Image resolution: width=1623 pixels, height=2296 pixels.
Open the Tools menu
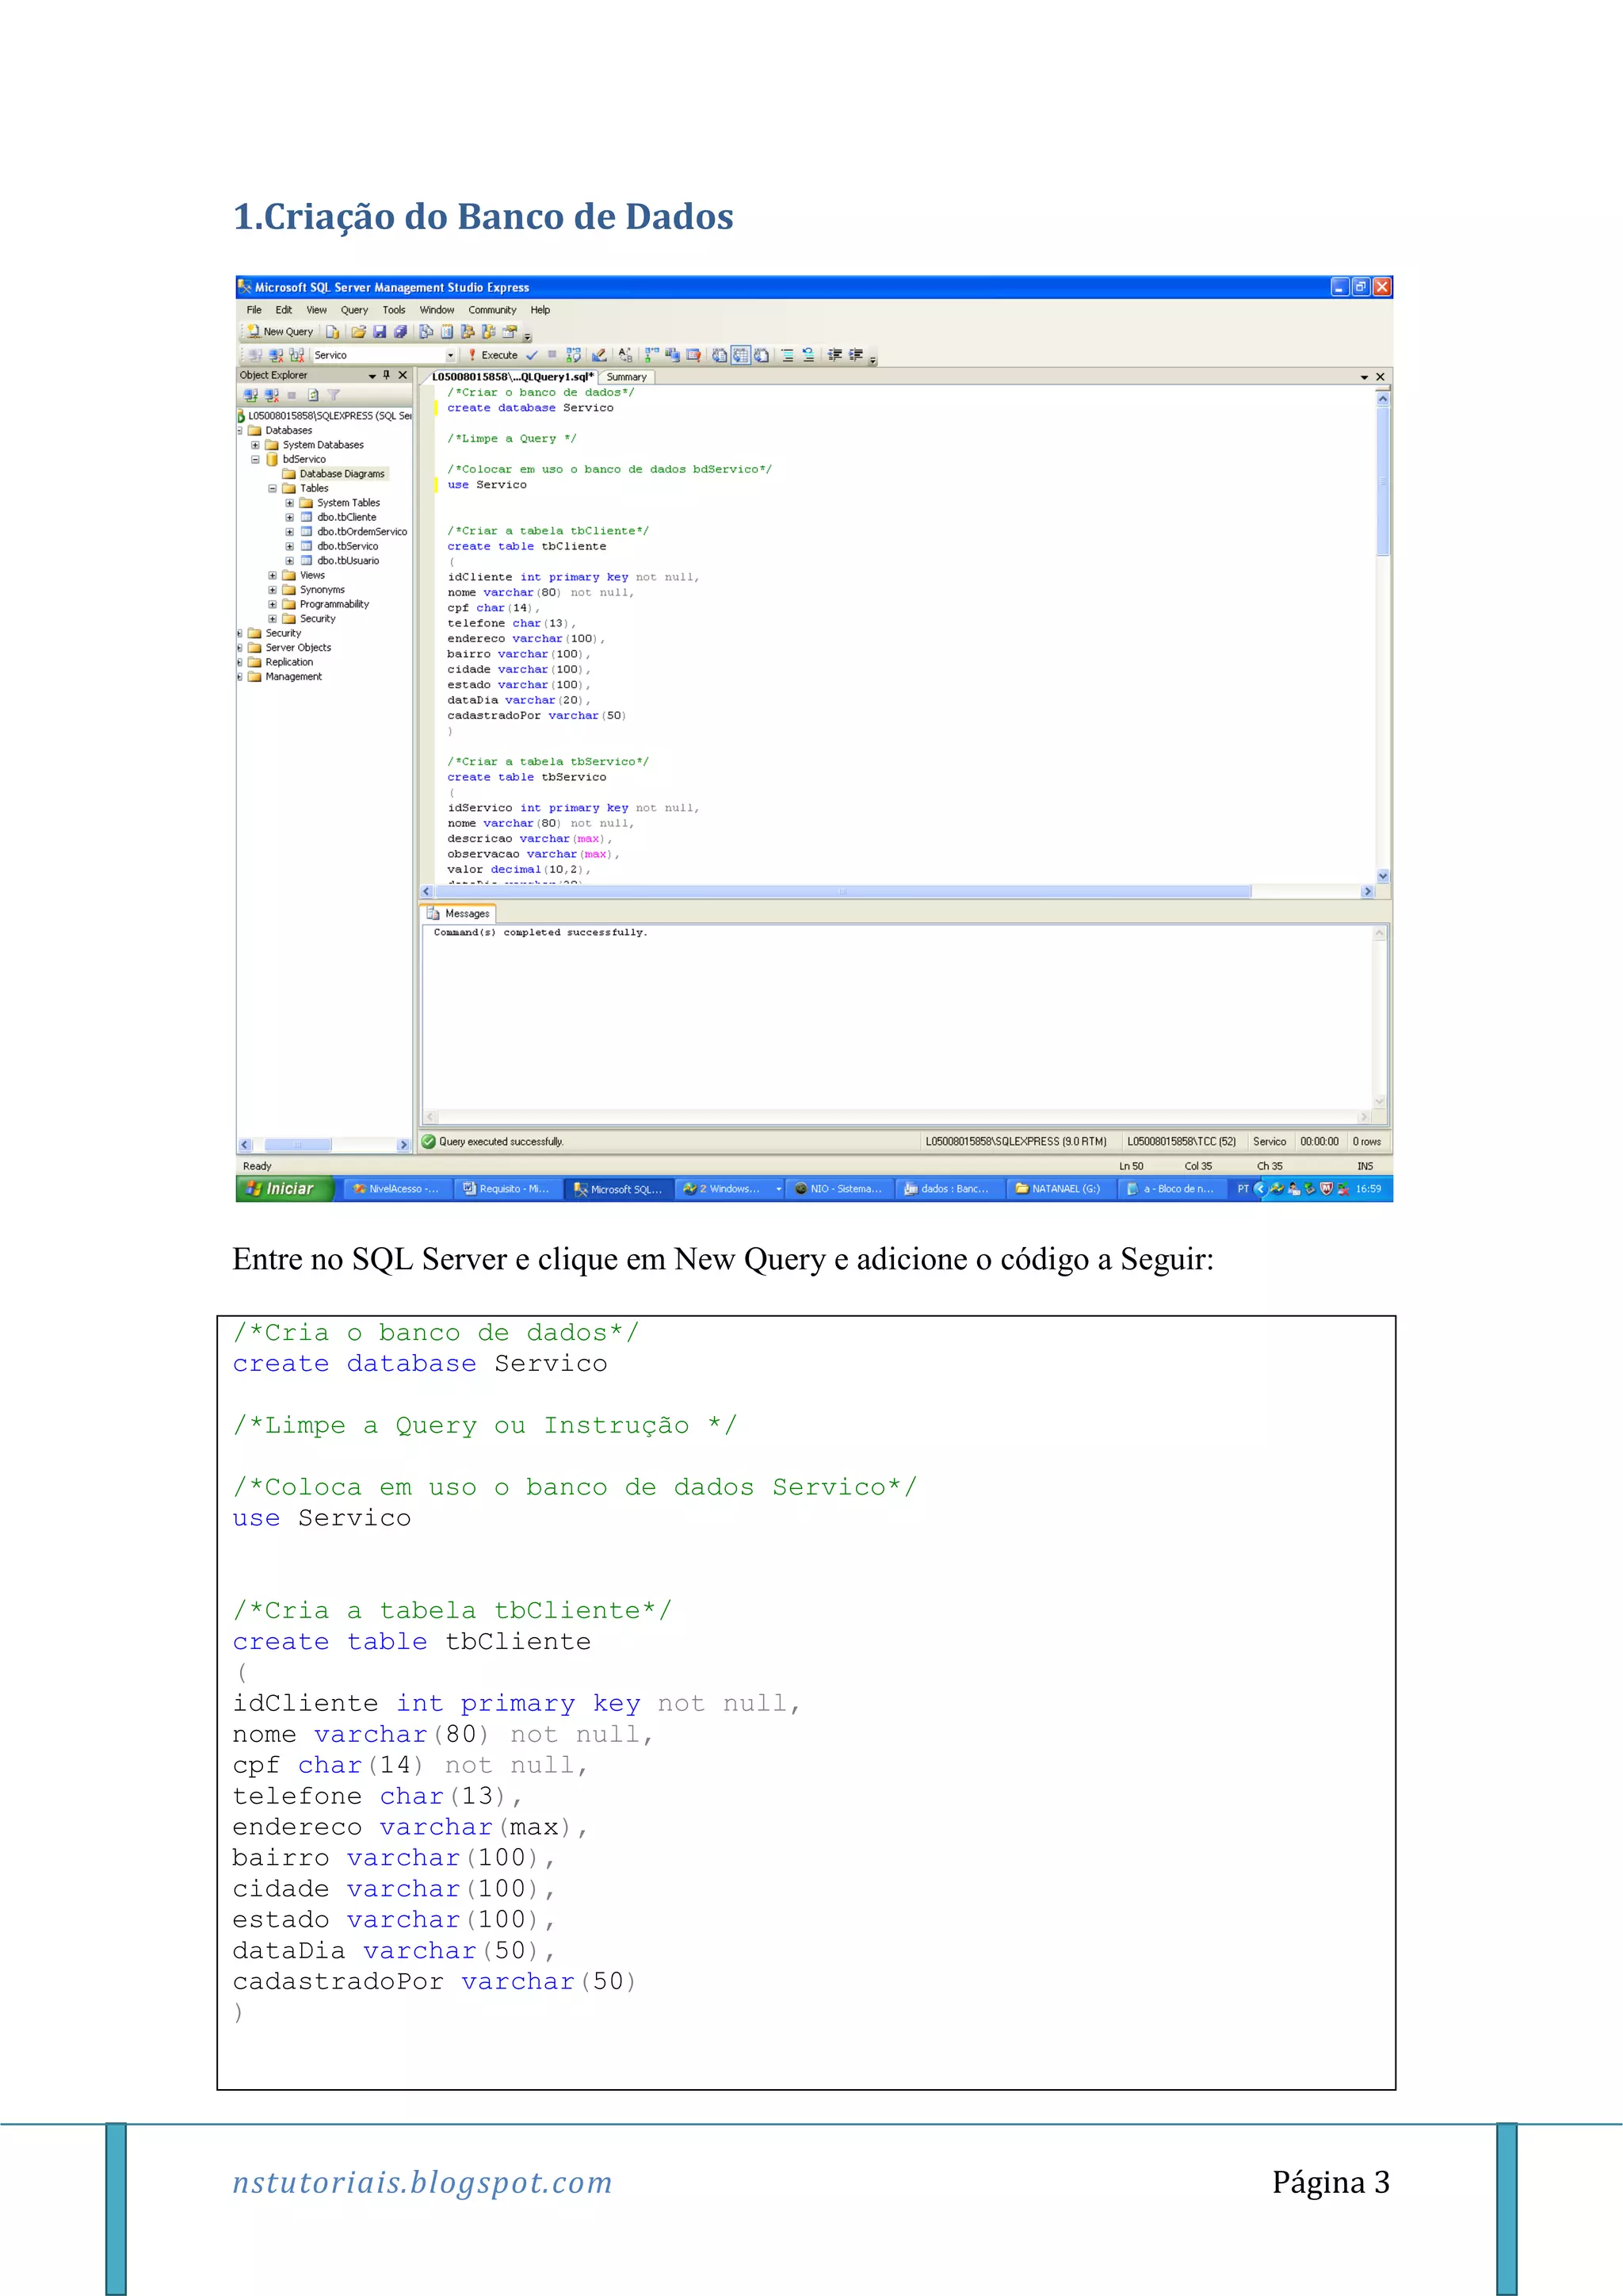tap(394, 310)
